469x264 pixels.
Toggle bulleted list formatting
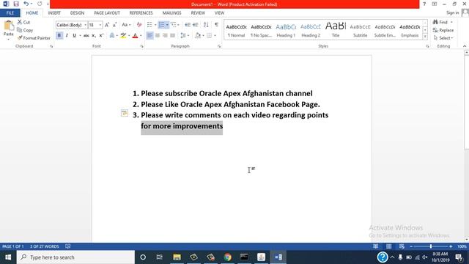149,25
